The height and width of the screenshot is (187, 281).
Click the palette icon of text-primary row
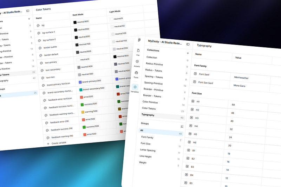click(41, 63)
